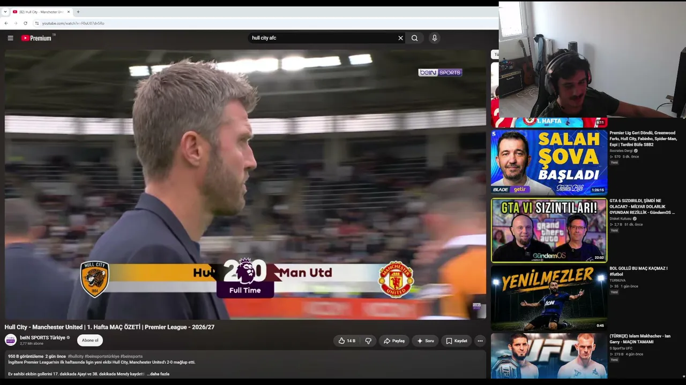Start voice search with the microphone
The width and height of the screenshot is (686, 385).
pos(435,38)
